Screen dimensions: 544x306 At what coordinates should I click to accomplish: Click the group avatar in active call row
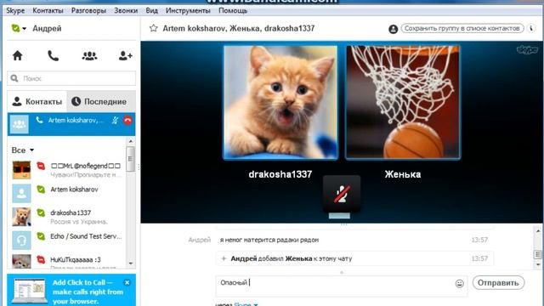19,124
